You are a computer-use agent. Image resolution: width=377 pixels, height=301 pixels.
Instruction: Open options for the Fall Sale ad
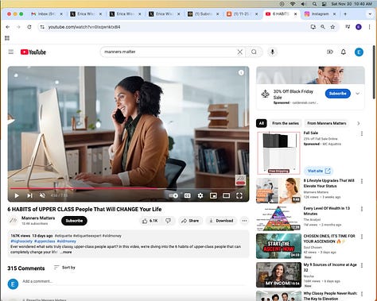(362, 134)
